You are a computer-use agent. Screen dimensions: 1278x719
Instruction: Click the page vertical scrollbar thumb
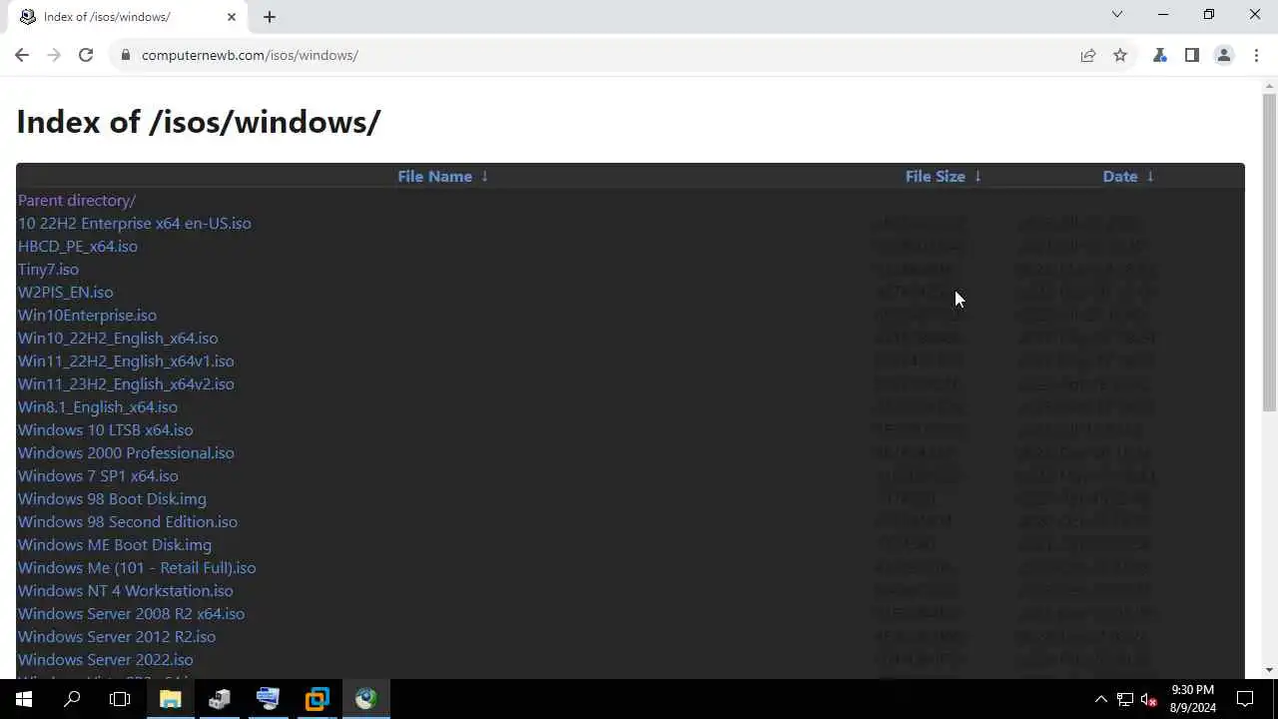click(1269, 252)
